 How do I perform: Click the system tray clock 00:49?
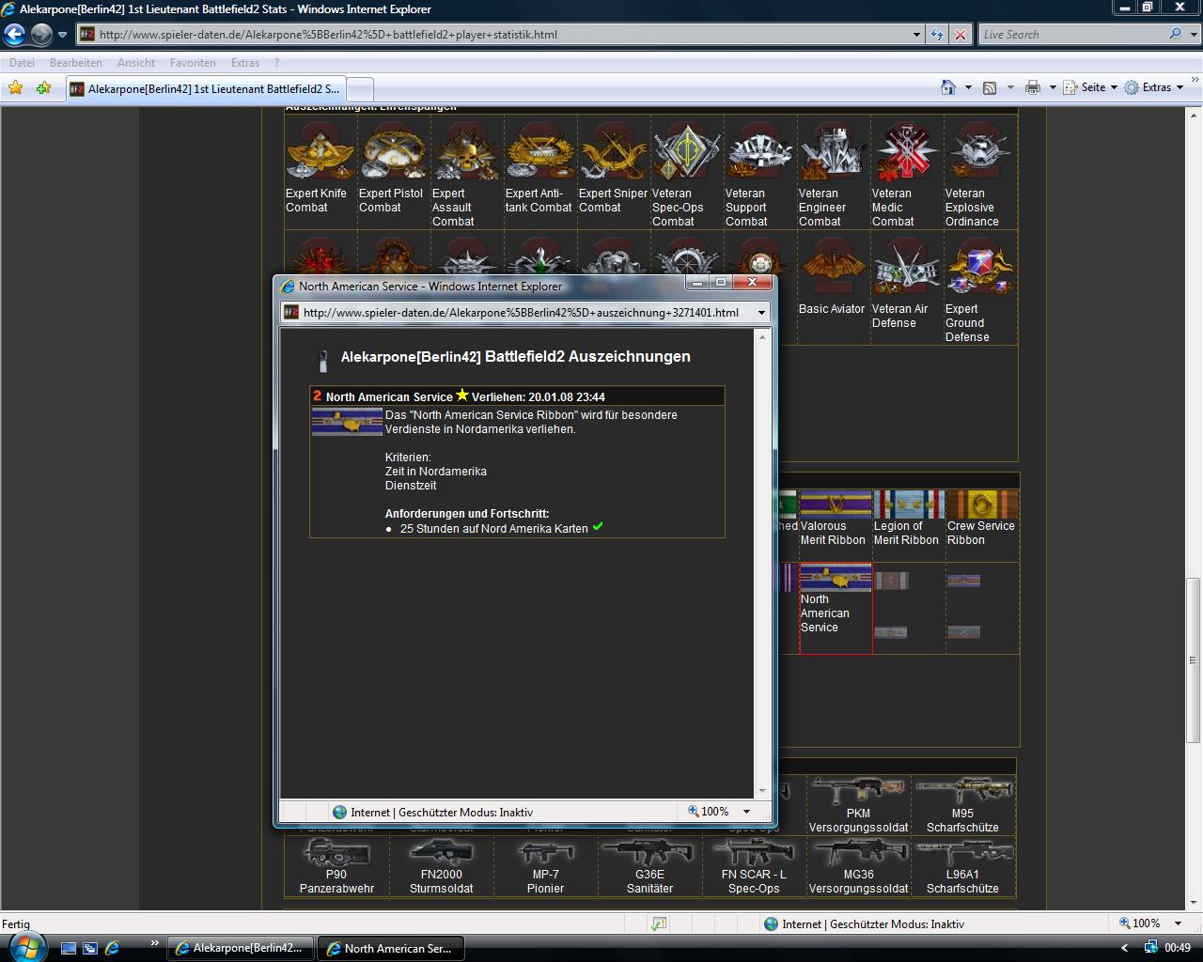(1178, 948)
